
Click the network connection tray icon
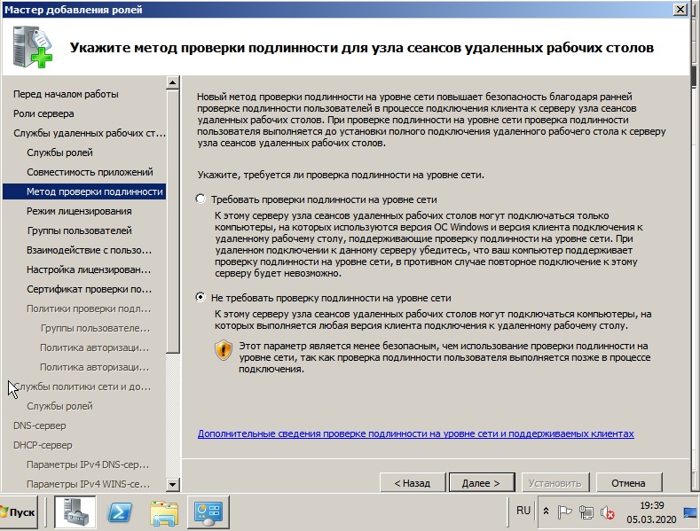pyautogui.click(x=586, y=513)
